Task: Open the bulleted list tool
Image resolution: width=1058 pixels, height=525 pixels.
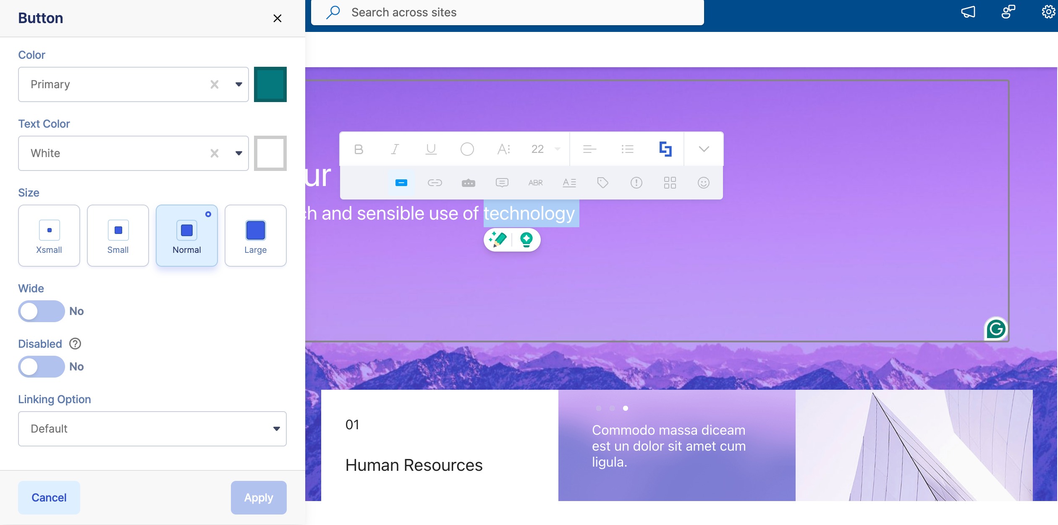Action: point(627,149)
